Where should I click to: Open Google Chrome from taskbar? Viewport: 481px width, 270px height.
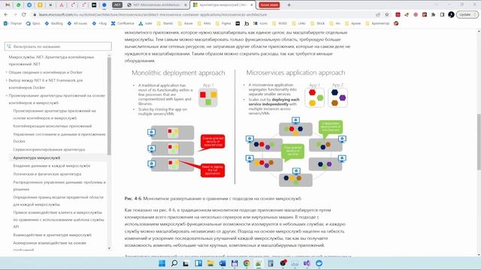tap(247, 263)
